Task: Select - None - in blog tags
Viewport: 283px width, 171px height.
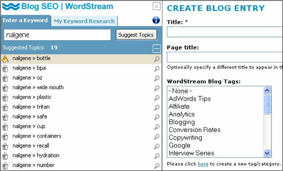Action: point(180,91)
